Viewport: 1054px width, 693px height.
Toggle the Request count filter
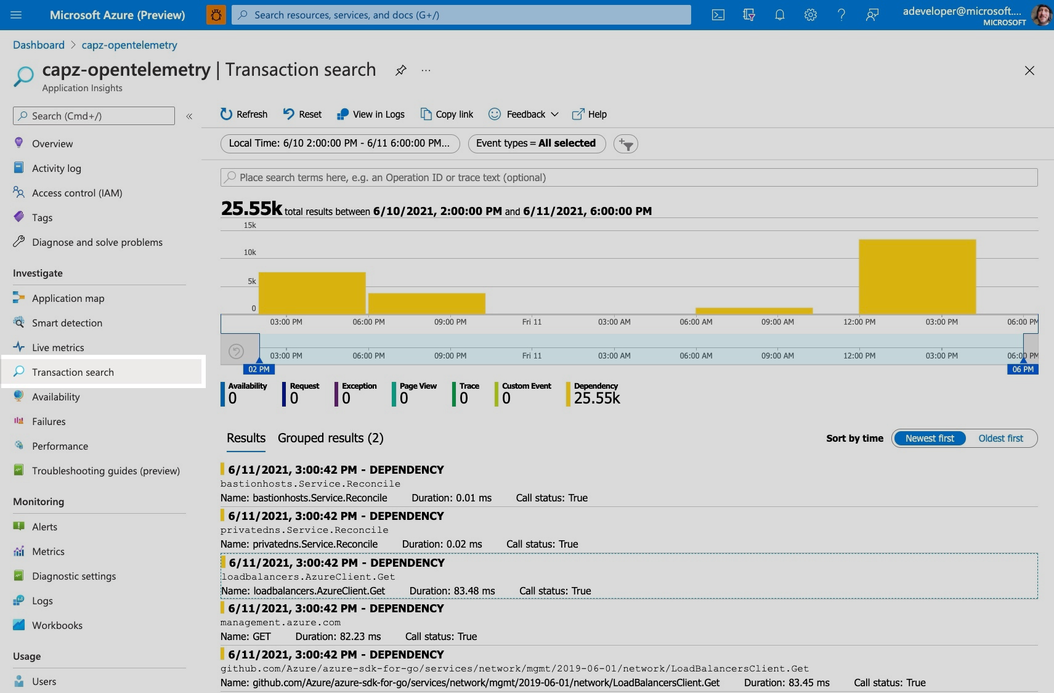[301, 394]
